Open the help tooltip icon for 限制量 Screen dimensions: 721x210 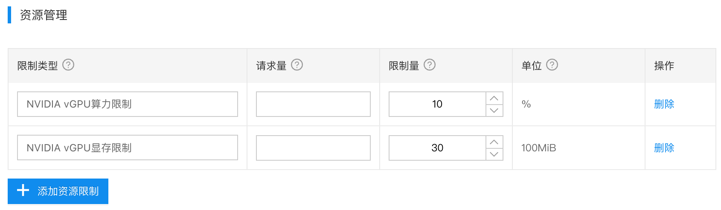point(430,65)
